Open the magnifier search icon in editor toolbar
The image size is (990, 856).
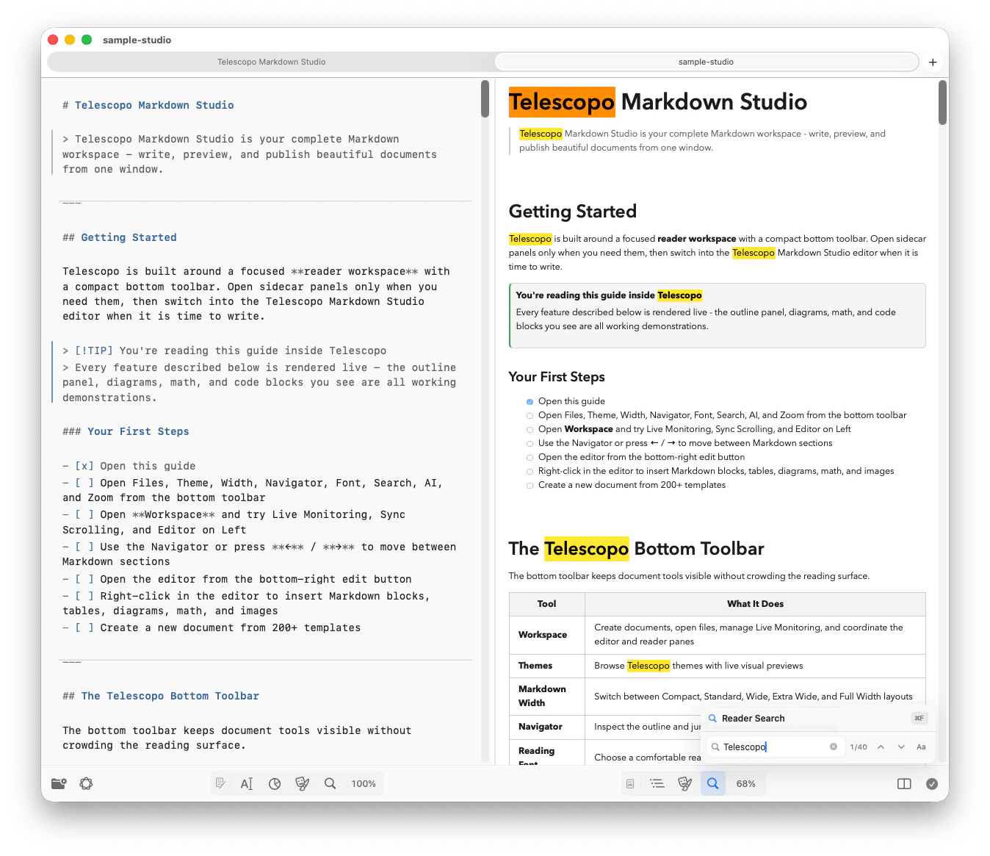pos(330,783)
